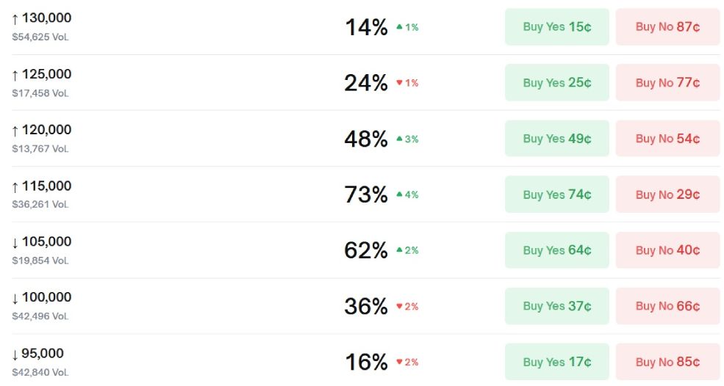Click Buy No 87¢ for ↑ 130,000
This screenshot has width=724, height=386.
[x=667, y=27]
